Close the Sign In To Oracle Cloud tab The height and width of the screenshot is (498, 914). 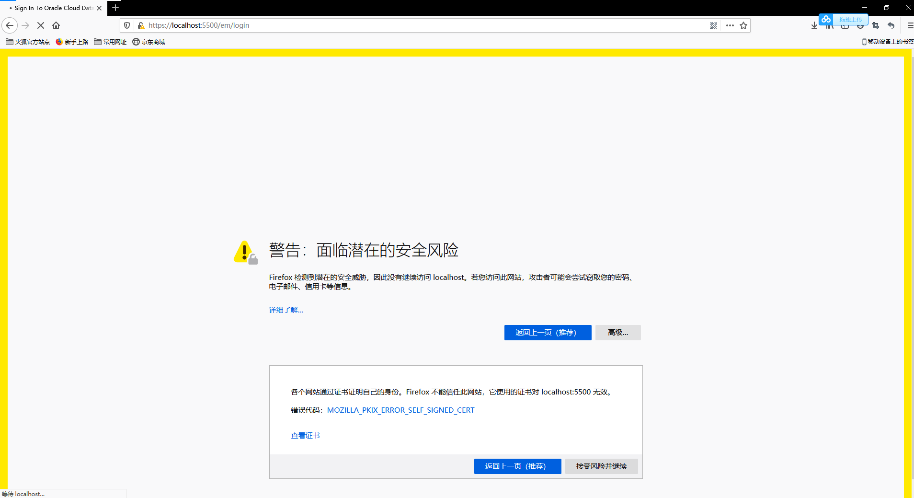[99, 8]
